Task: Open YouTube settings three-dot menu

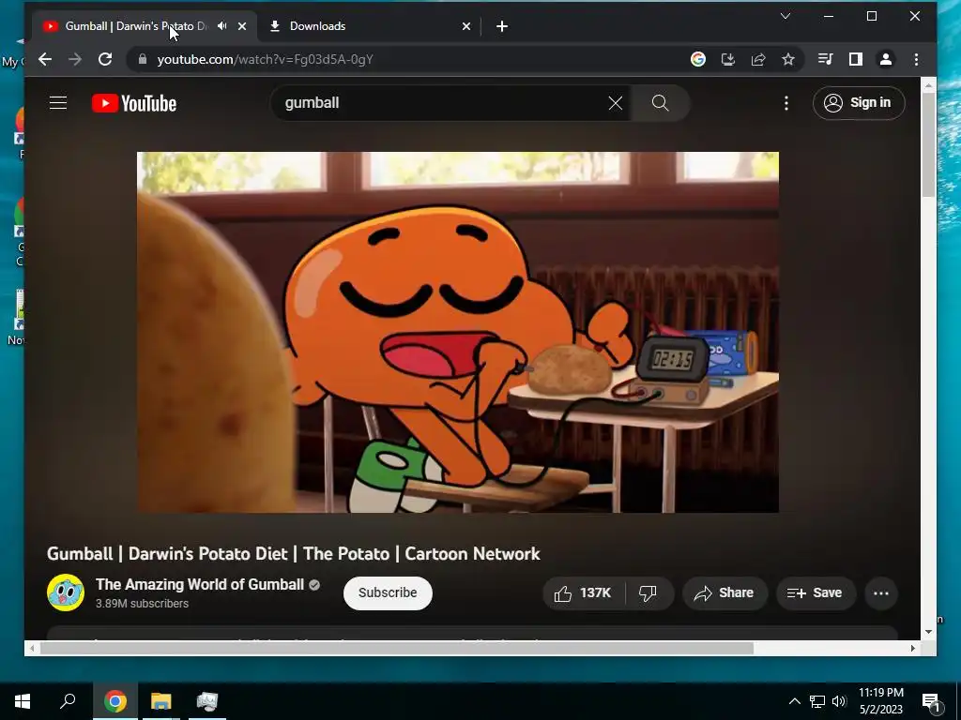Action: 786,103
